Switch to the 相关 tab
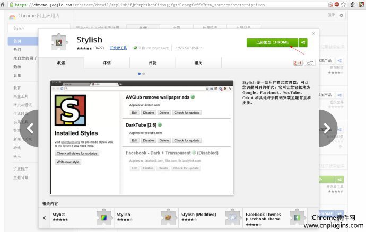 click(x=198, y=63)
